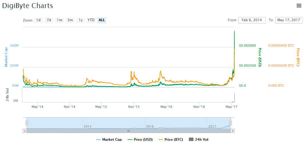
Task: Toggle 24h Vol series in legend
Action: tap(199, 140)
